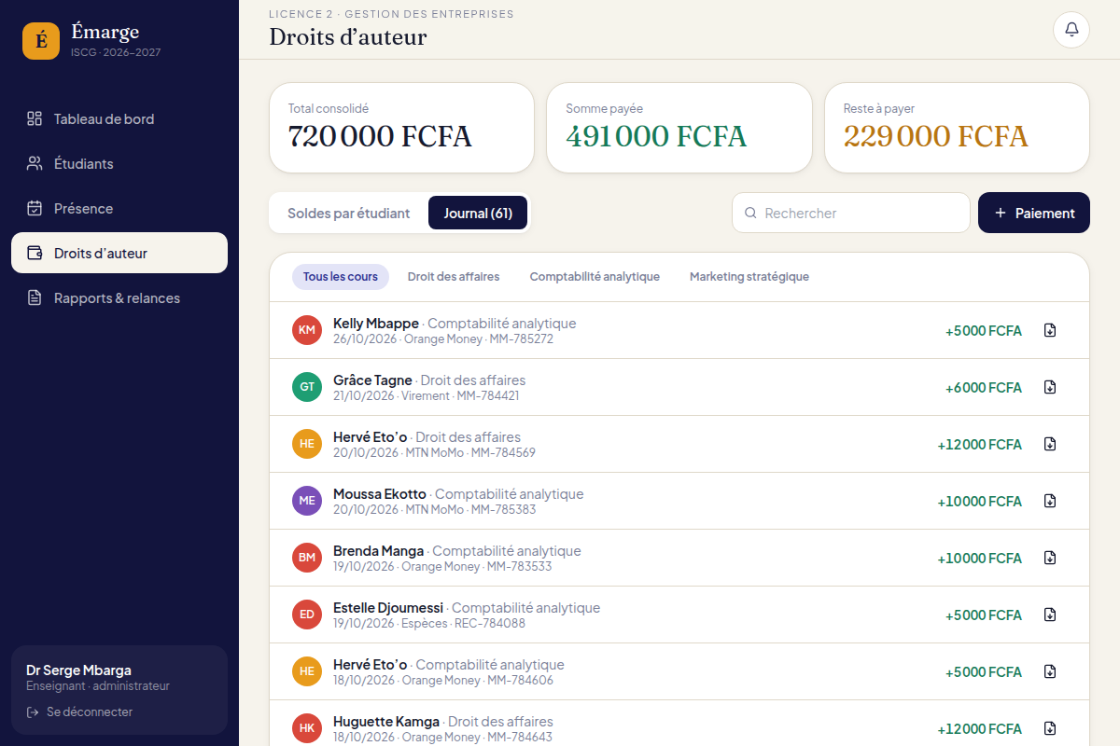
Task: Filter by Droit des affaires
Action: tap(454, 277)
